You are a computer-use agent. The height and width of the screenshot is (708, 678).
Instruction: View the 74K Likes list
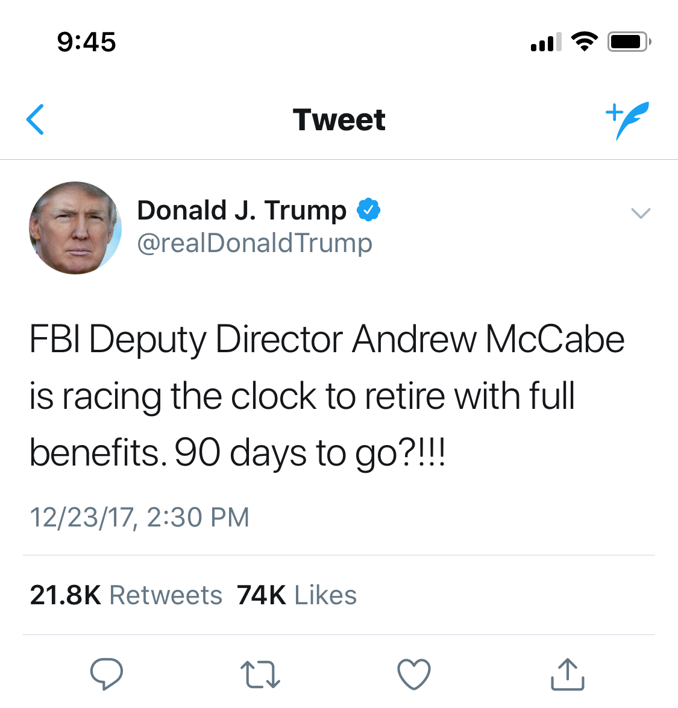[297, 595]
